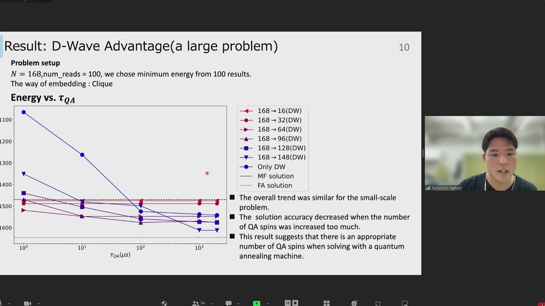Expand the audio options chevron
545x306 pixels.
pyautogui.click(x=9, y=303)
